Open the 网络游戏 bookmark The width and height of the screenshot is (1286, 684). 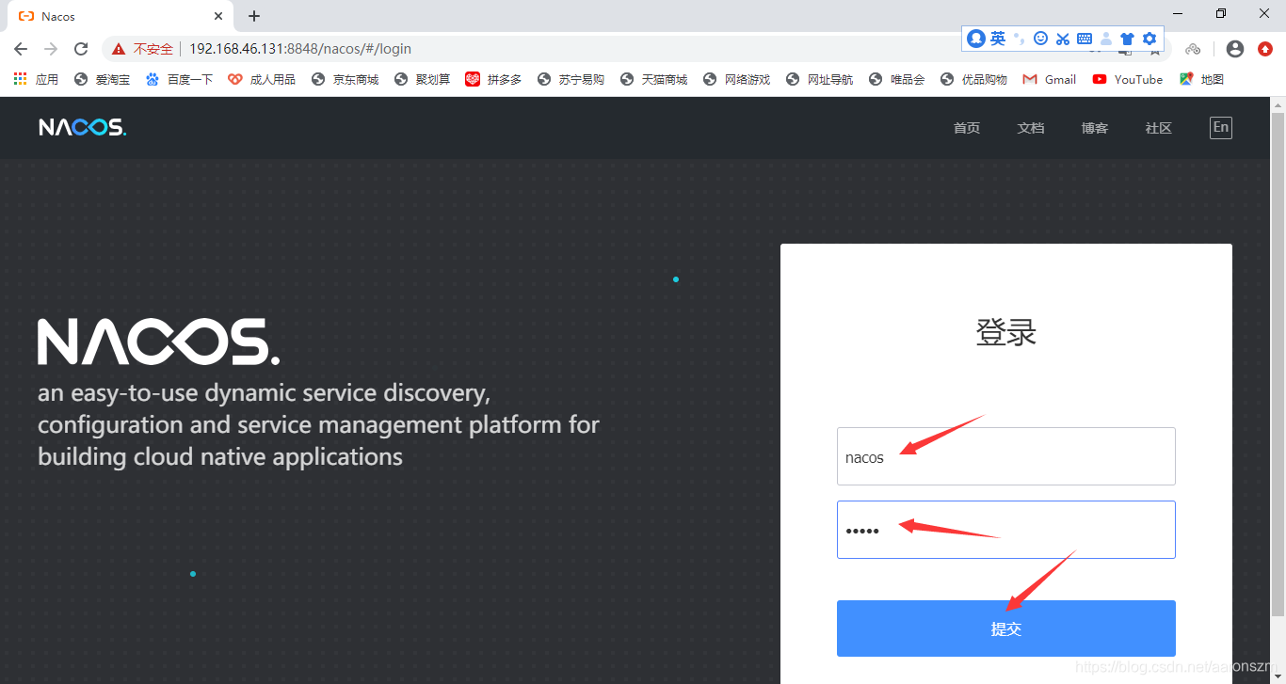[736, 79]
